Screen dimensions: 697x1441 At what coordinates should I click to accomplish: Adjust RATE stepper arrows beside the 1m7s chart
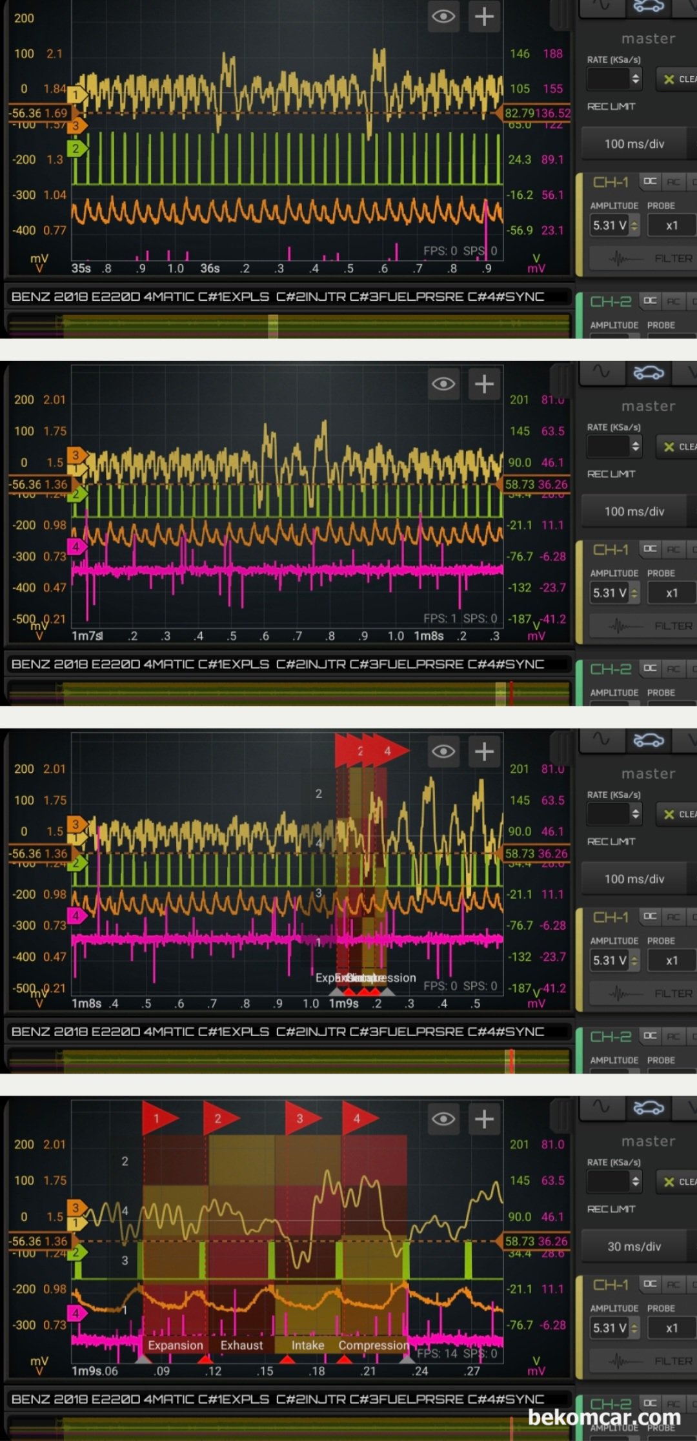[636, 446]
